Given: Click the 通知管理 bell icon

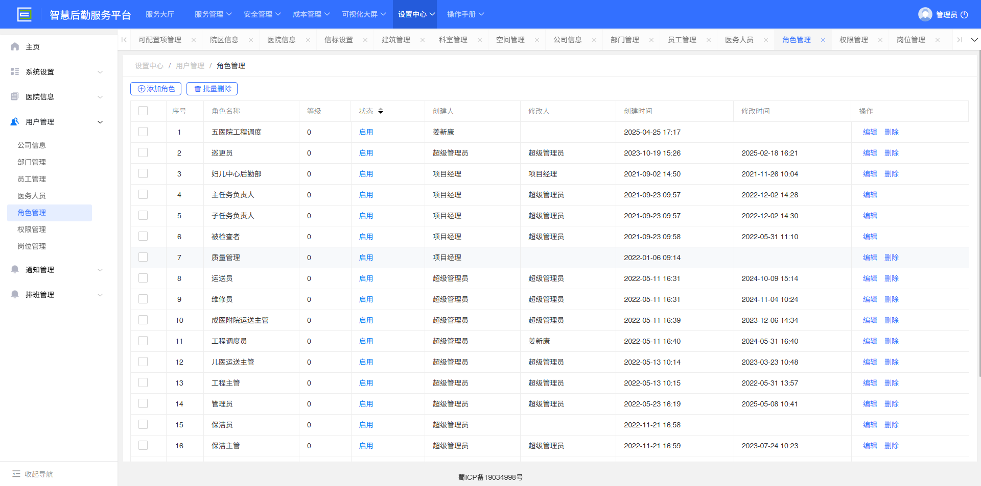Looking at the screenshot, I should click(15, 269).
